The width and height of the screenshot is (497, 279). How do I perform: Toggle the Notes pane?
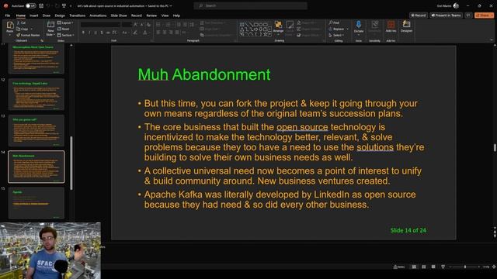pos(399,267)
